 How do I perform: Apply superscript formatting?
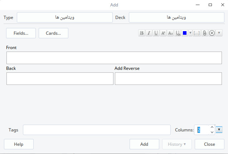(x=163, y=33)
